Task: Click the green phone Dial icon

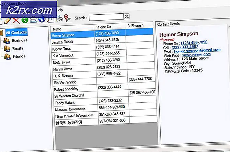Action: pyautogui.click(x=25, y=20)
